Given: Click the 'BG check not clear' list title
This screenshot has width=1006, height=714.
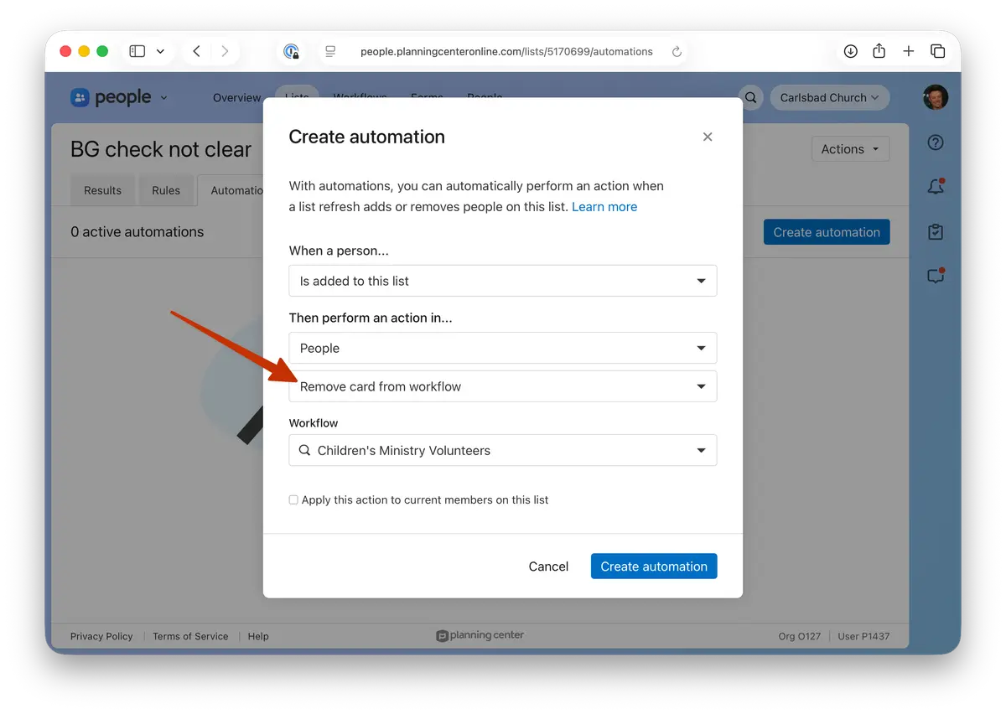Looking at the screenshot, I should coord(161,149).
